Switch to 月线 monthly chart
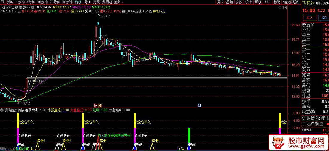Image resolution: width=329 pixels, height=151 pixels. (96, 2)
